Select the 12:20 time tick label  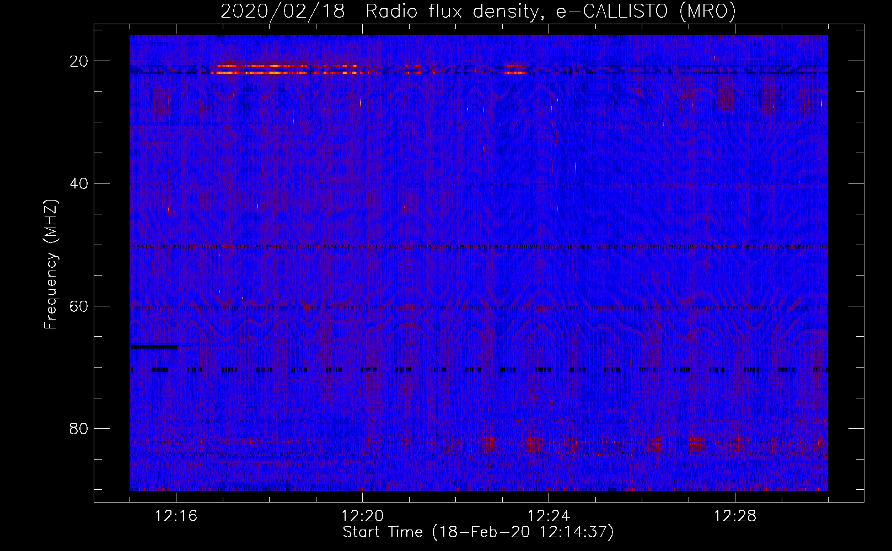pos(362,516)
